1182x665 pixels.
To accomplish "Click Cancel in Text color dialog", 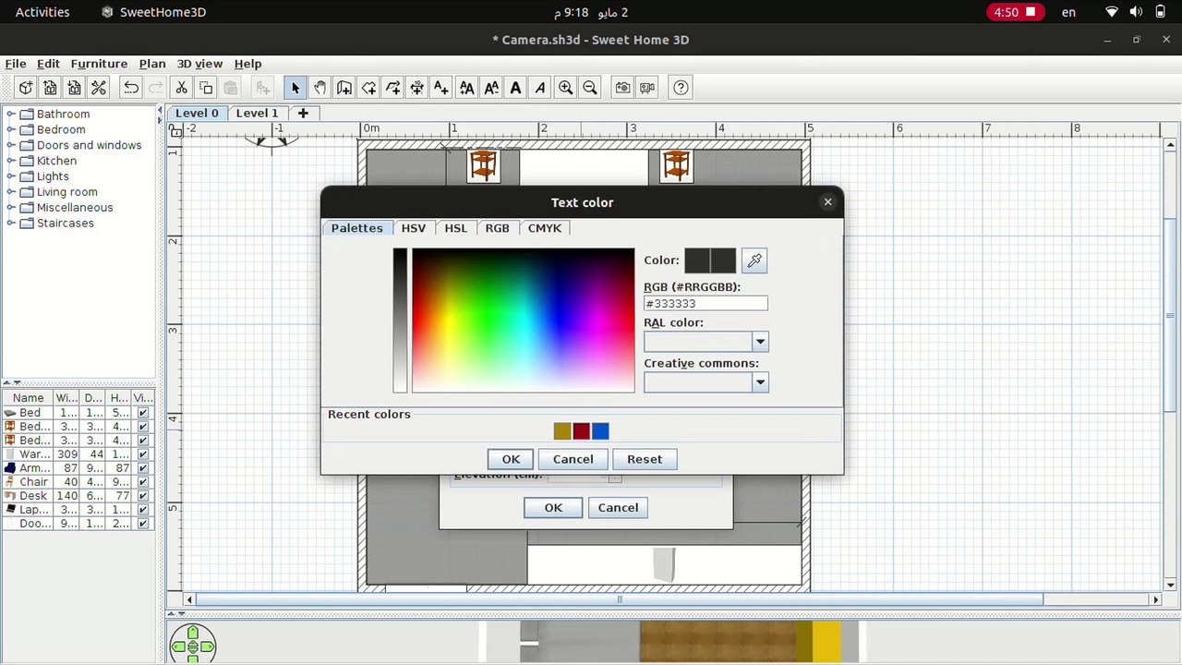I will (573, 459).
